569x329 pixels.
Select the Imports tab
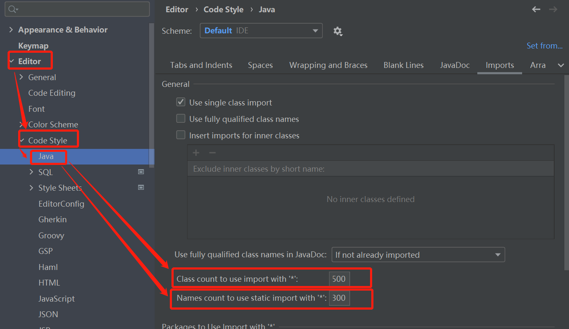pyautogui.click(x=500, y=65)
